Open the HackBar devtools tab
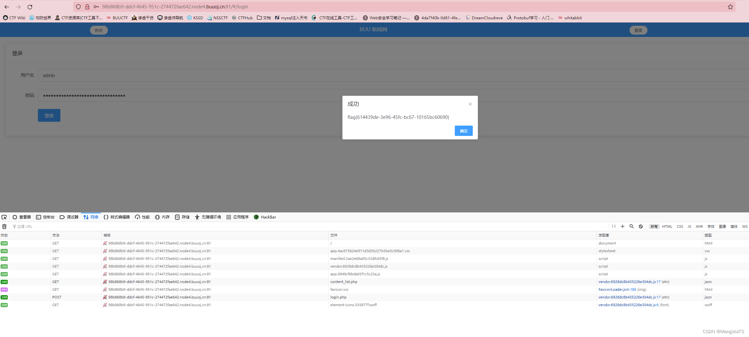Screen dimensions: 749x337 tap(265, 217)
